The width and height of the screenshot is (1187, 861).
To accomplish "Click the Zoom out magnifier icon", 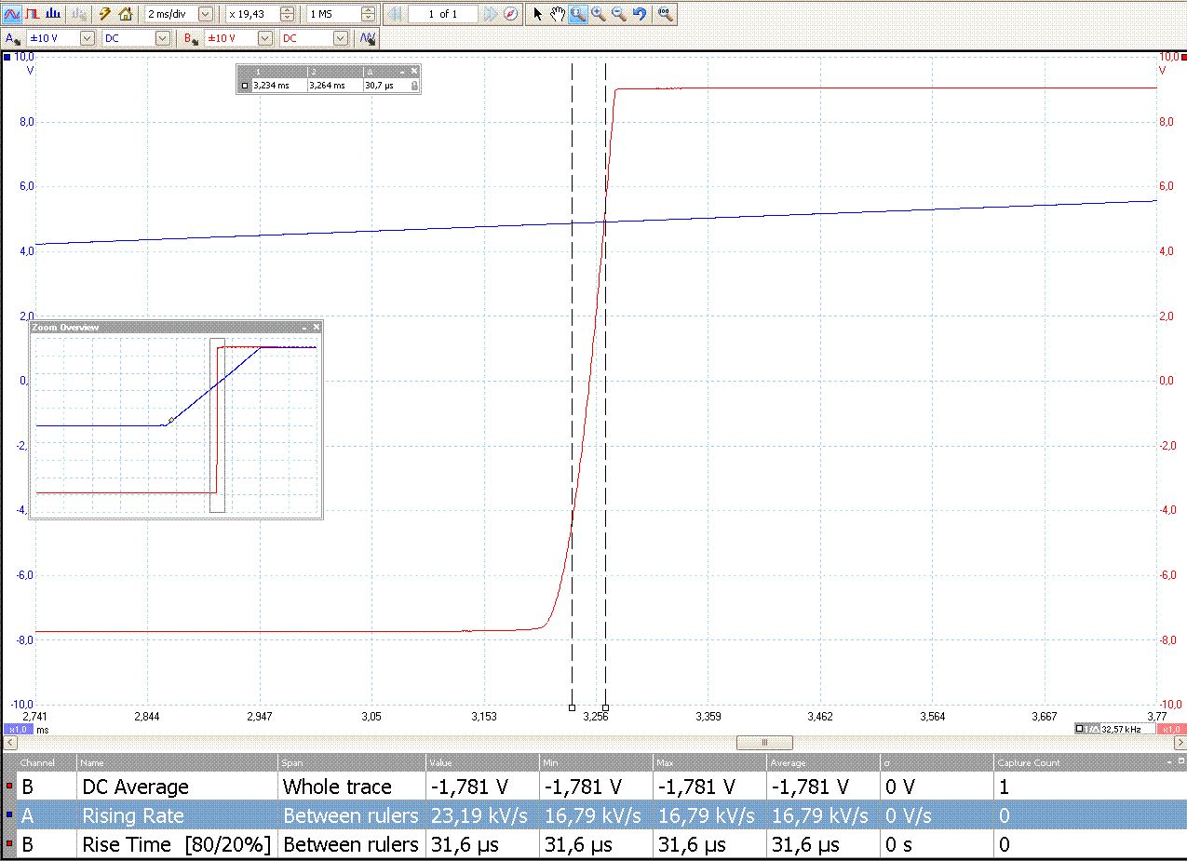I will tap(619, 14).
